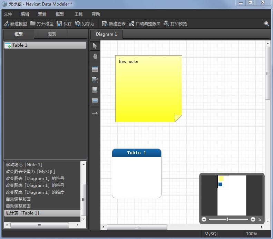Pick the layer tool in the vertical toolbar

coord(95,80)
